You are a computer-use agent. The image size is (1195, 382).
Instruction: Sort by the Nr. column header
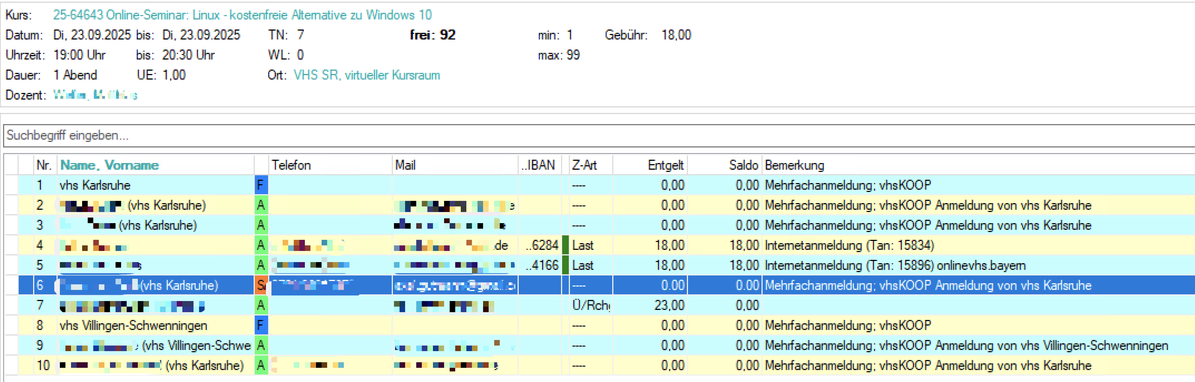tap(45, 165)
